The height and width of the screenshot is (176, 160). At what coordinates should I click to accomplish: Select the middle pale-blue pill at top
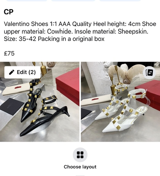tap(73, 1)
